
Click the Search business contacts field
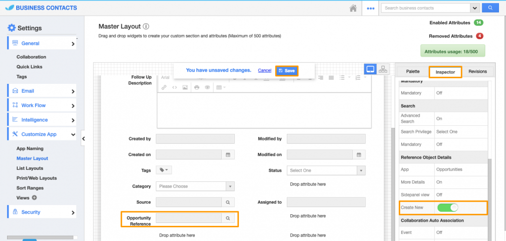point(426,8)
